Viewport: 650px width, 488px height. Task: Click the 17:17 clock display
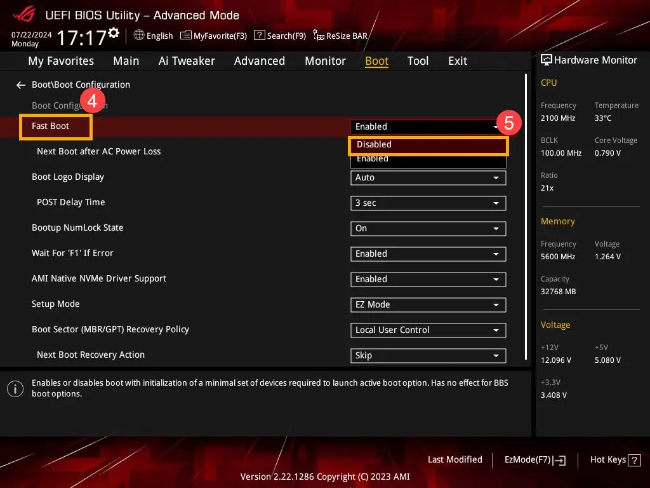pos(81,37)
